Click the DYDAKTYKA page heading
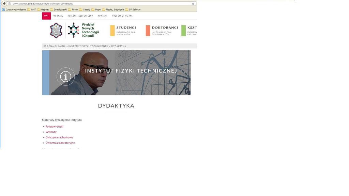 pyautogui.click(x=116, y=106)
